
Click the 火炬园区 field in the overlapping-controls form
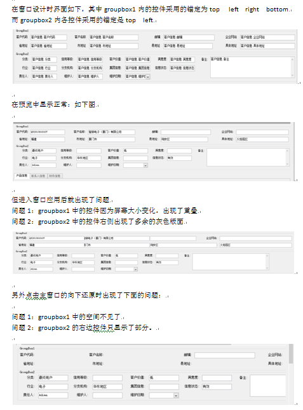click(256, 245)
